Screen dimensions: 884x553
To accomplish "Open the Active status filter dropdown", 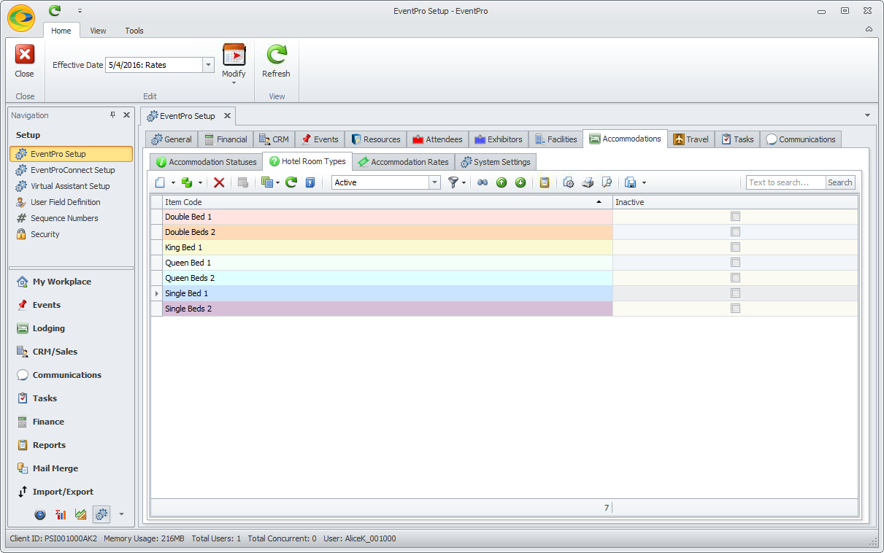I will click(x=435, y=182).
